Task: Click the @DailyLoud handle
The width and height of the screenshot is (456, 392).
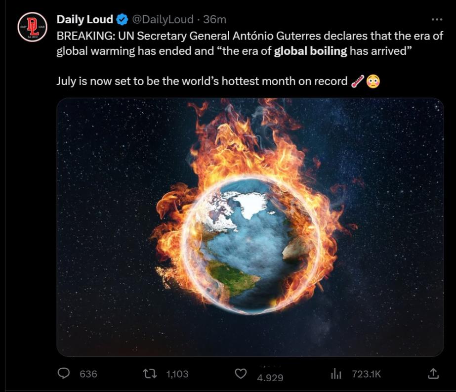Action: tap(163, 19)
